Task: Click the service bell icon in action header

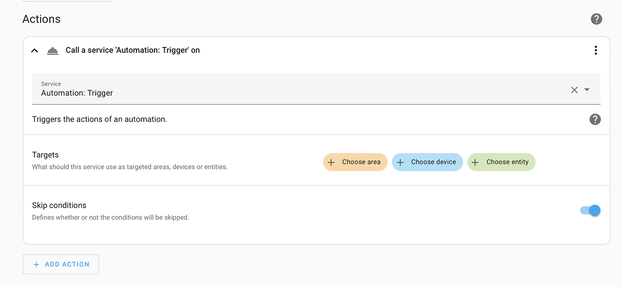Action: [53, 51]
